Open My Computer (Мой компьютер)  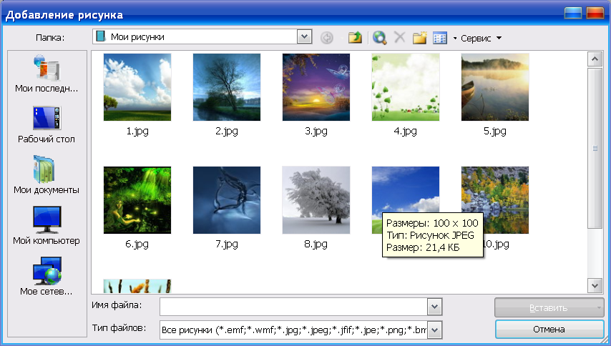pos(47,226)
